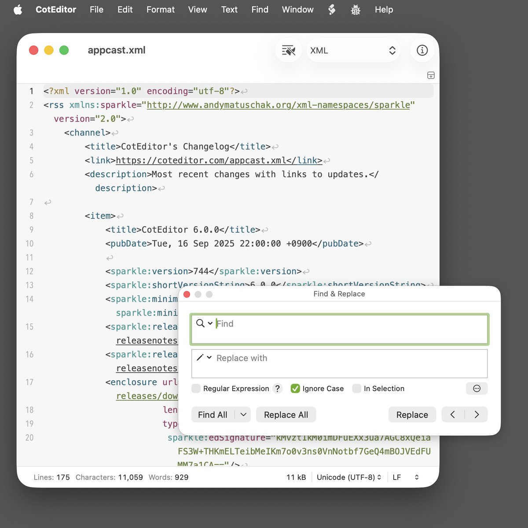
Task: Click the enclosure url line text
Action: coord(142,382)
